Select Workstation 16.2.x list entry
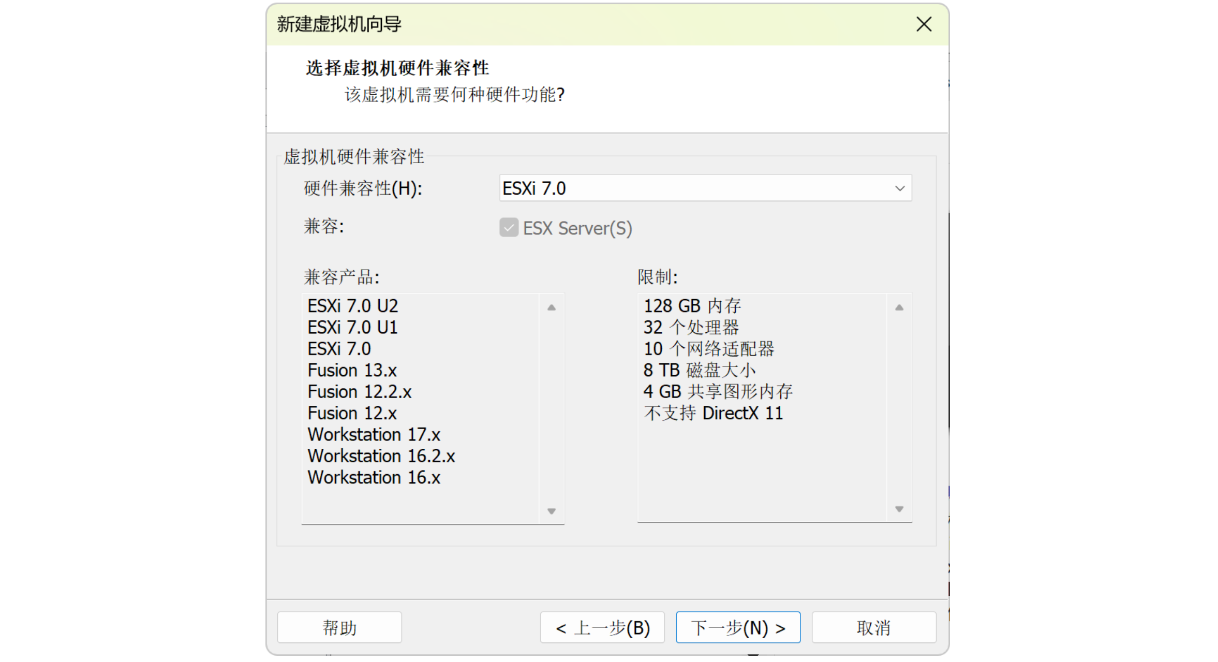The image size is (1218, 662). pos(381,456)
